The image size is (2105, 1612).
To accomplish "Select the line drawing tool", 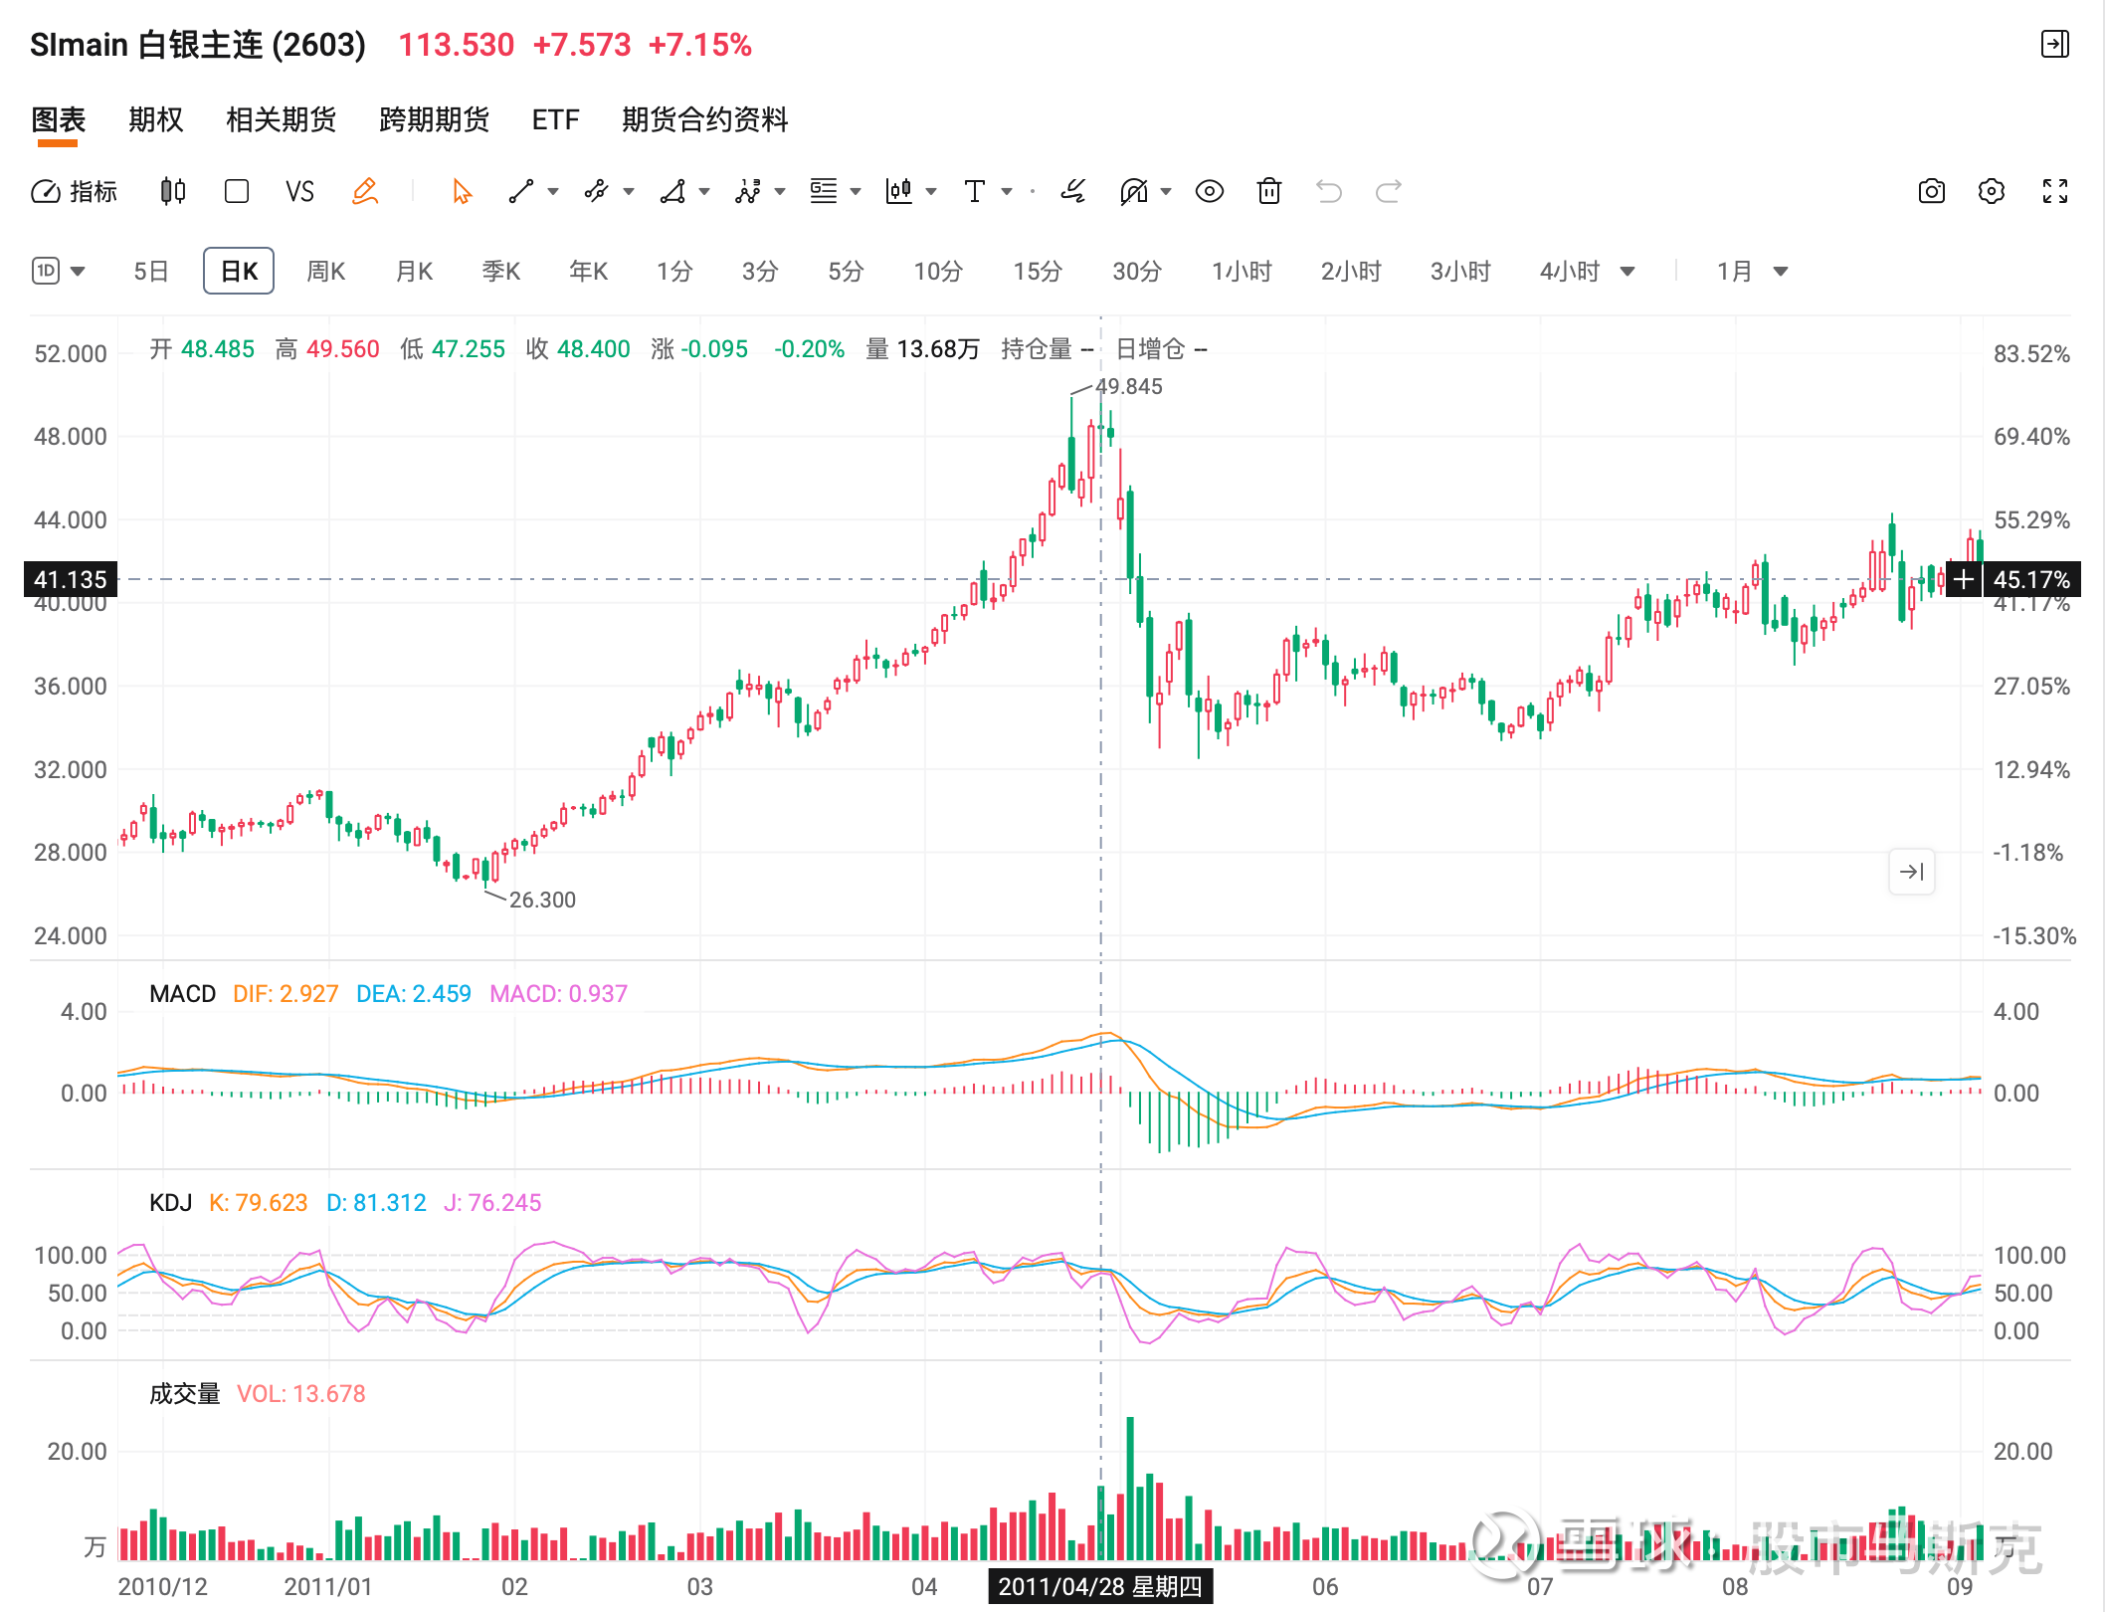I will click(521, 191).
